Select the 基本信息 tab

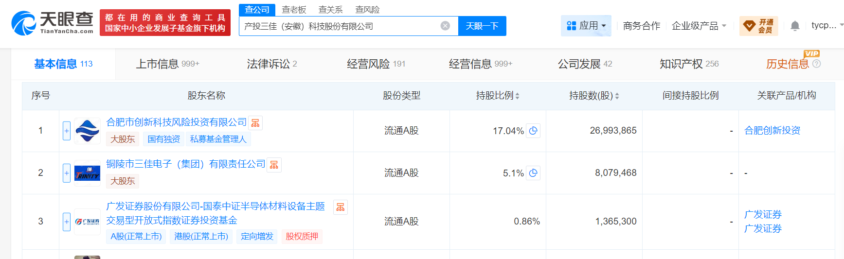pyautogui.click(x=63, y=64)
